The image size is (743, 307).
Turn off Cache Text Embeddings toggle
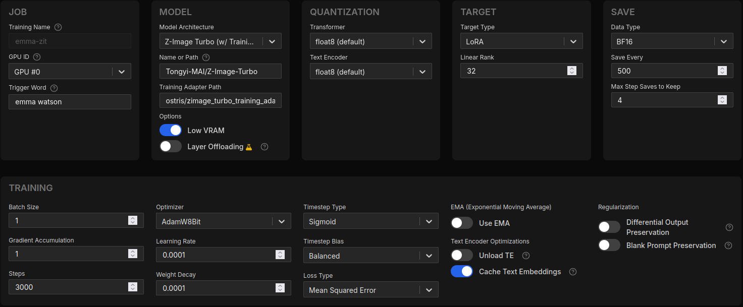tap(462, 271)
